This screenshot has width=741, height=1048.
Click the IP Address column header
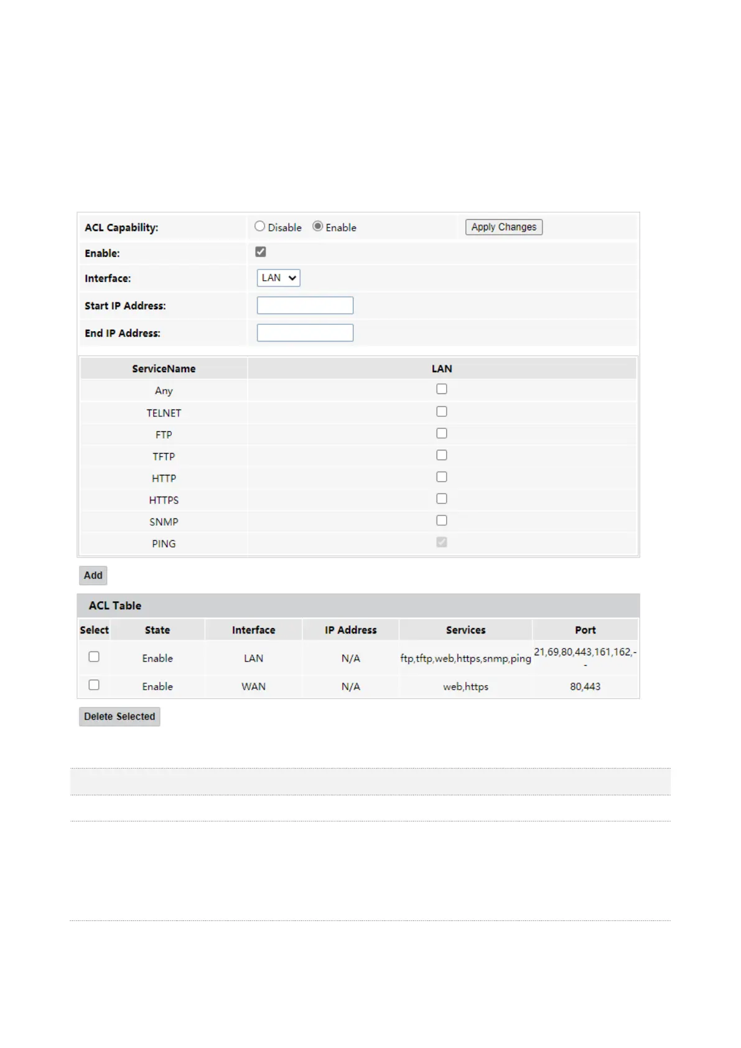point(351,630)
